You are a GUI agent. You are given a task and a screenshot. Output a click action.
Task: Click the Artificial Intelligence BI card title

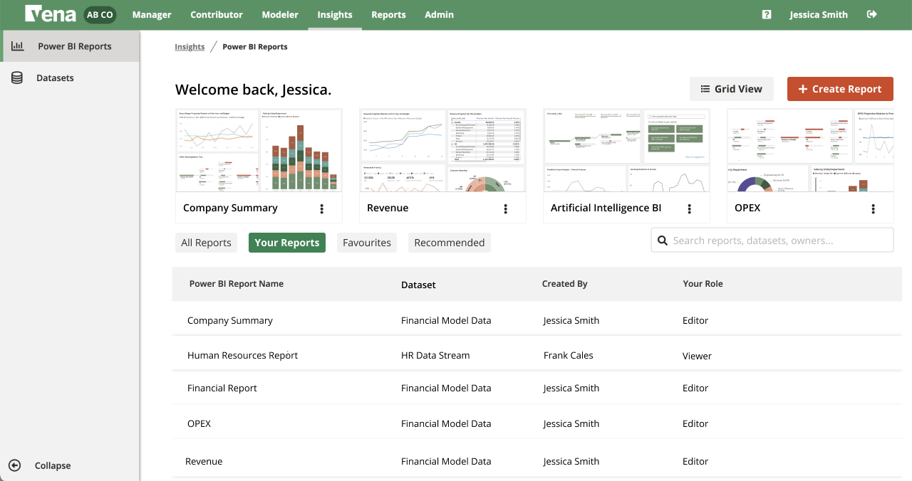coord(606,208)
